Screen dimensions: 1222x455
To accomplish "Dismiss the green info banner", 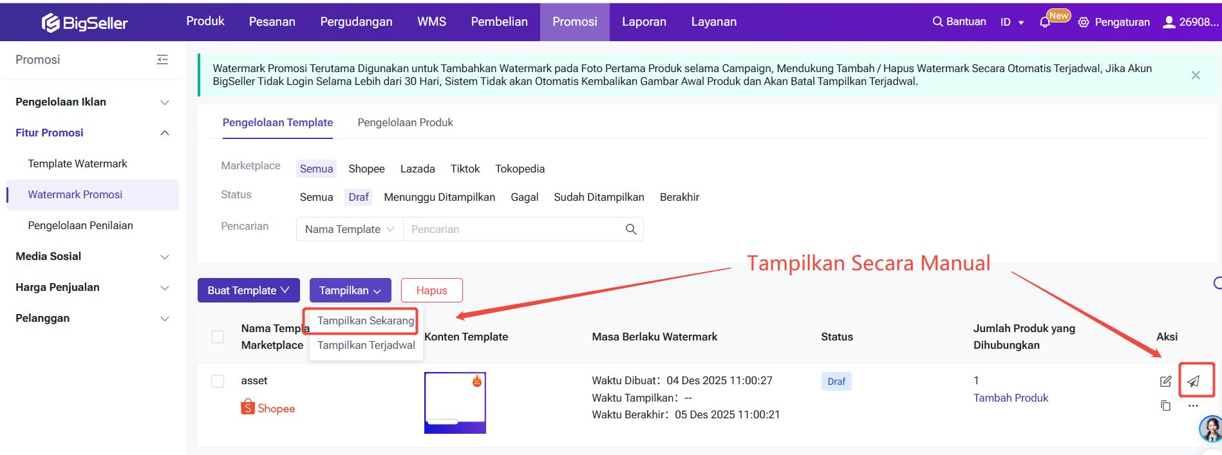I will (x=1196, y=75).
